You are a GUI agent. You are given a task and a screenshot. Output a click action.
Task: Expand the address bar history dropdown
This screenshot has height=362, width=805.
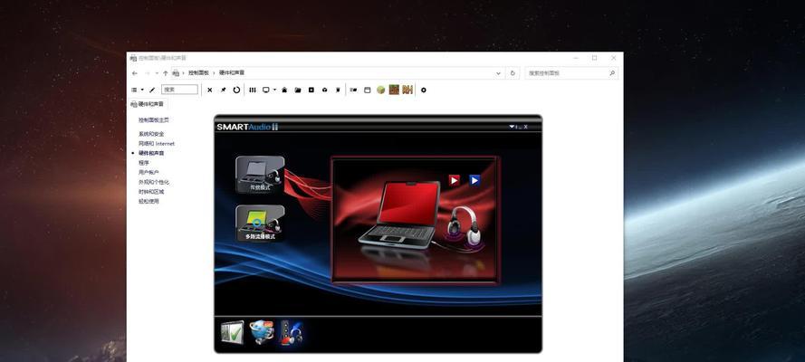498,73
